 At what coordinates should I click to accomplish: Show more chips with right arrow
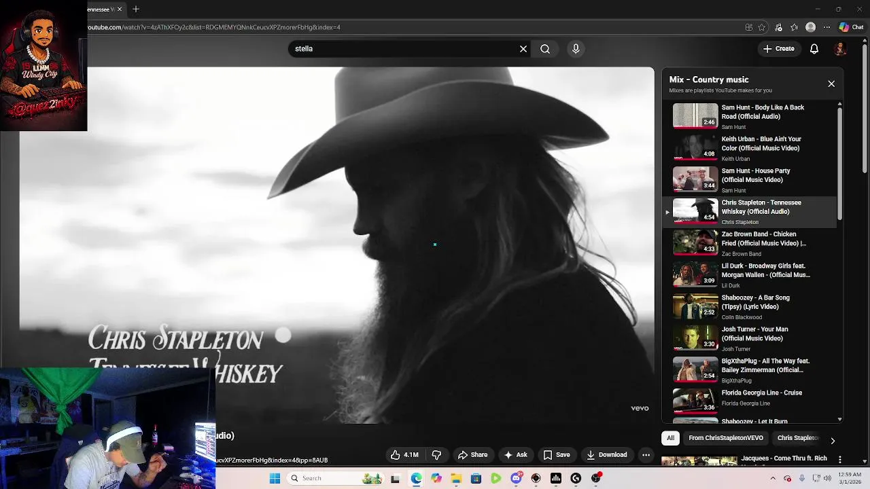point(833,441)
